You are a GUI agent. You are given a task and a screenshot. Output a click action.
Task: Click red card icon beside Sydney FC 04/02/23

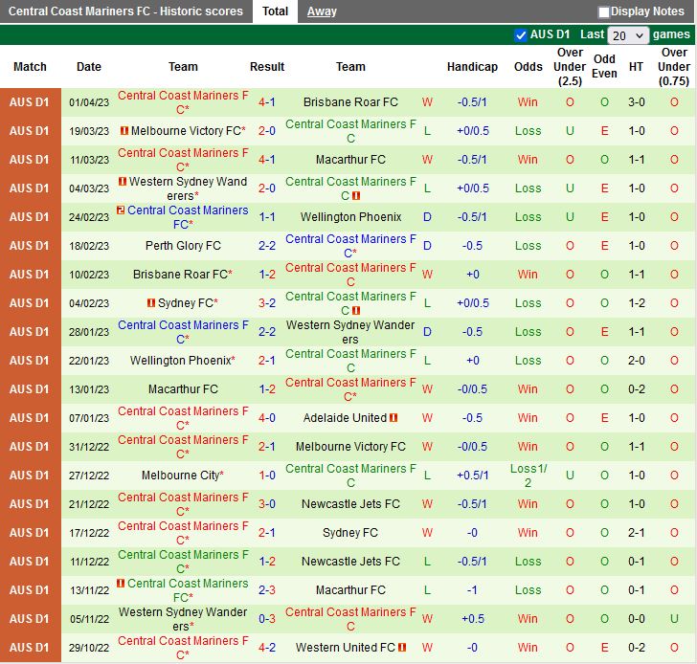pos(151,303)
